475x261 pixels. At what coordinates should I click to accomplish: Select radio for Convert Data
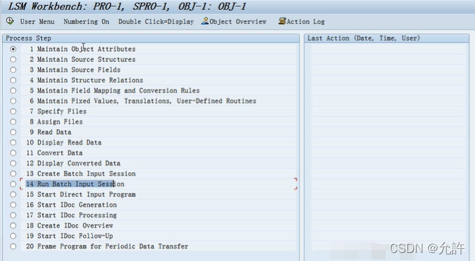tap(13, 153)
